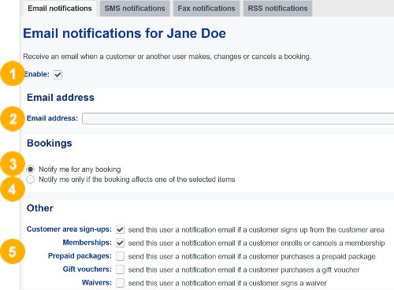The height and width of the screenshot is (290, 394).
Task: Click the Waivers label
Action: tap(97, 283)
